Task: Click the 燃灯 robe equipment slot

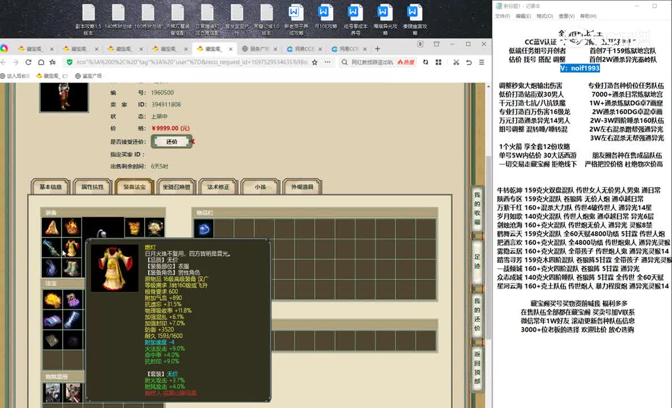Action: (x=71, y=247)
